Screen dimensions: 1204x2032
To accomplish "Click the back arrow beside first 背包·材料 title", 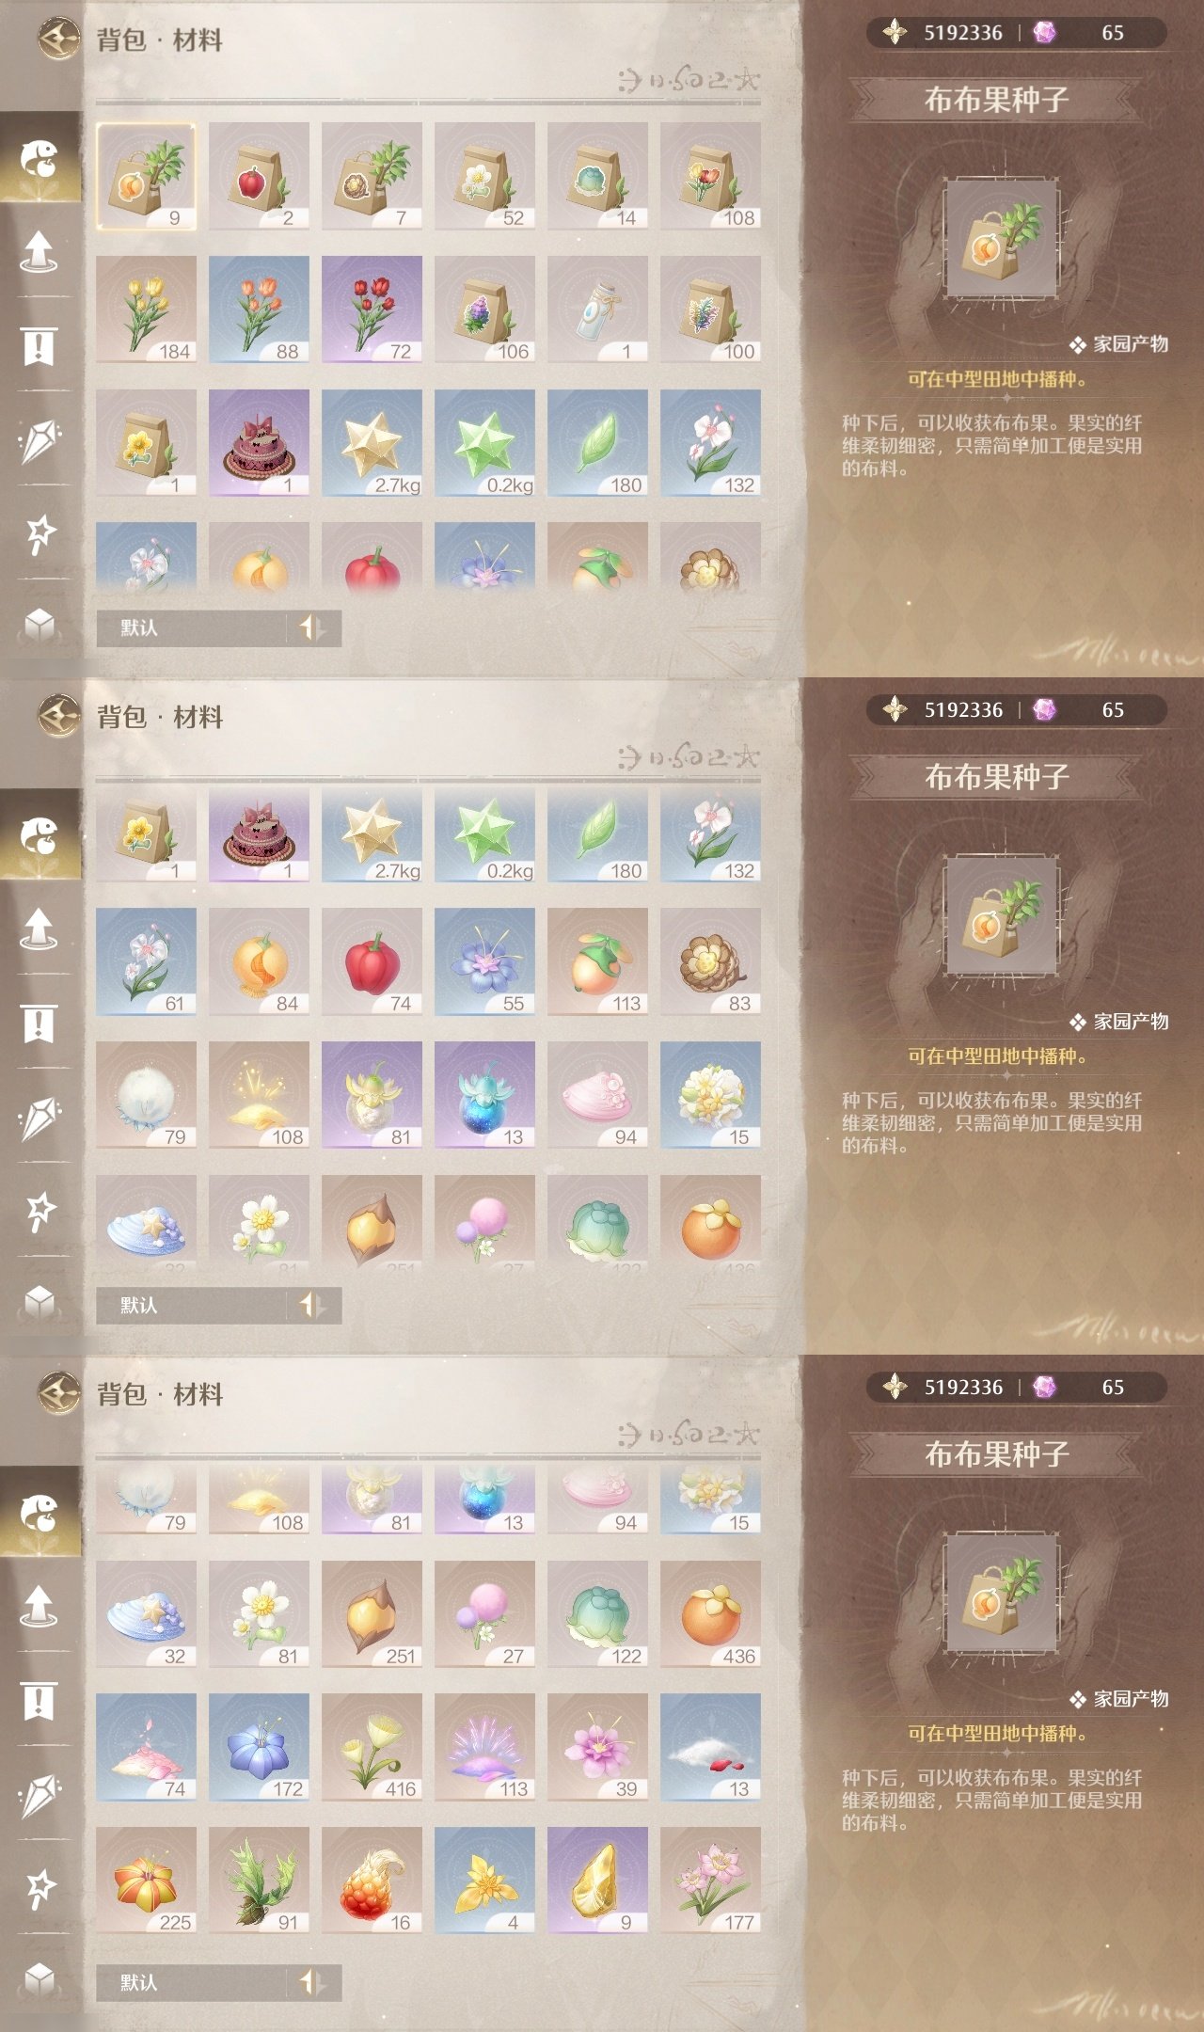I will click(59, 40).
